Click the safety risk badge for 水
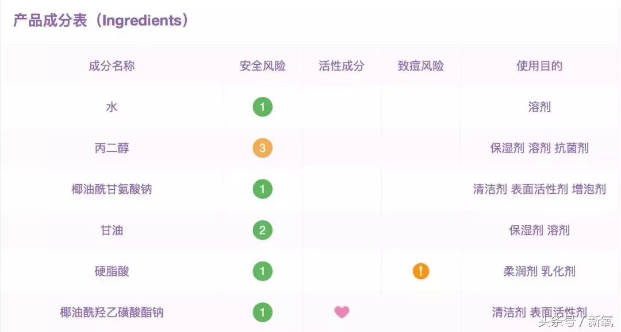 [x=262, y=107]
